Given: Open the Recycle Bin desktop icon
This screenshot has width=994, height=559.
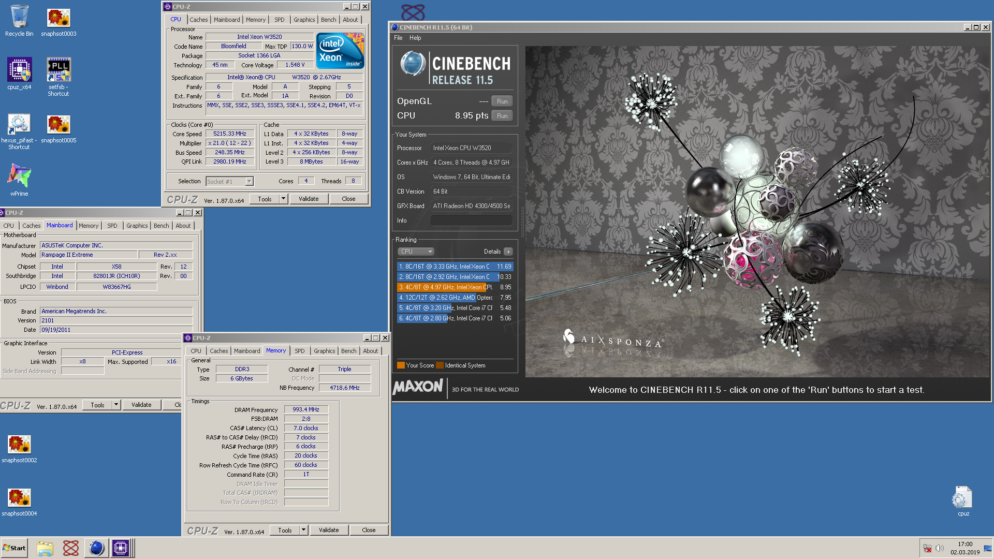Looking at the screenshot, I should coord(19,21).
